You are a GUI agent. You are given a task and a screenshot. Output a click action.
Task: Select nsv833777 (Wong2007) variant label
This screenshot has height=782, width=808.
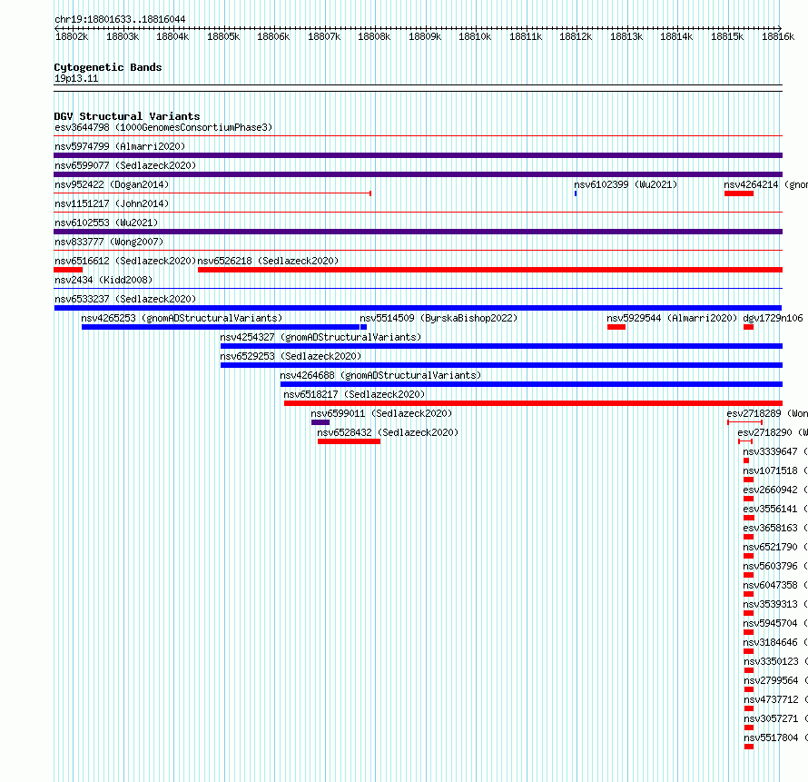(x=109, y=242)
